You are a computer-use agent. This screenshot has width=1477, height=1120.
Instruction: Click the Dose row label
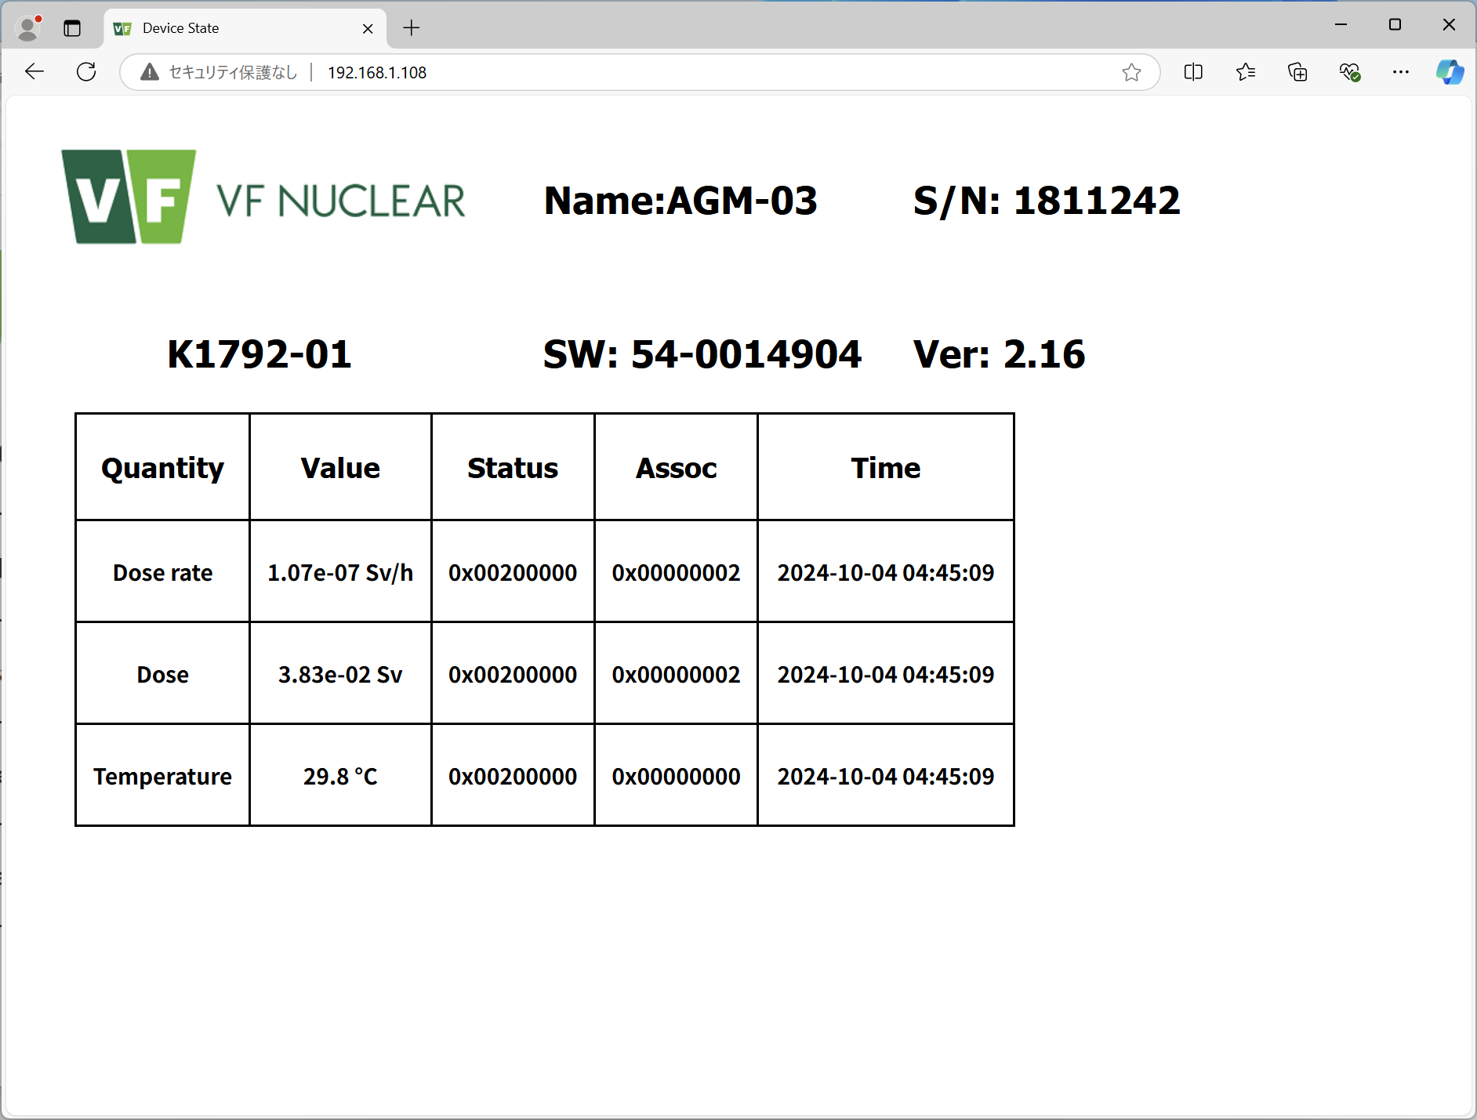coord(163,675)
